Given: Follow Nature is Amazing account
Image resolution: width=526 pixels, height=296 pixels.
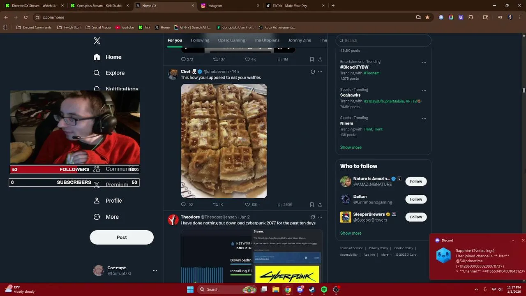Looking at the screenshot, I should 416,181.
